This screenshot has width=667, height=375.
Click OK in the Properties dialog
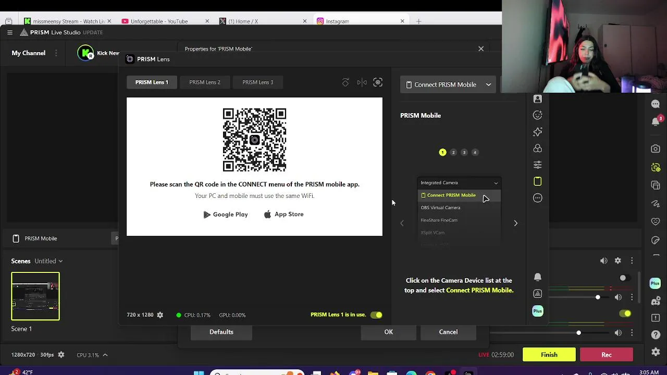pyautogui.click(x=389, y=332)
